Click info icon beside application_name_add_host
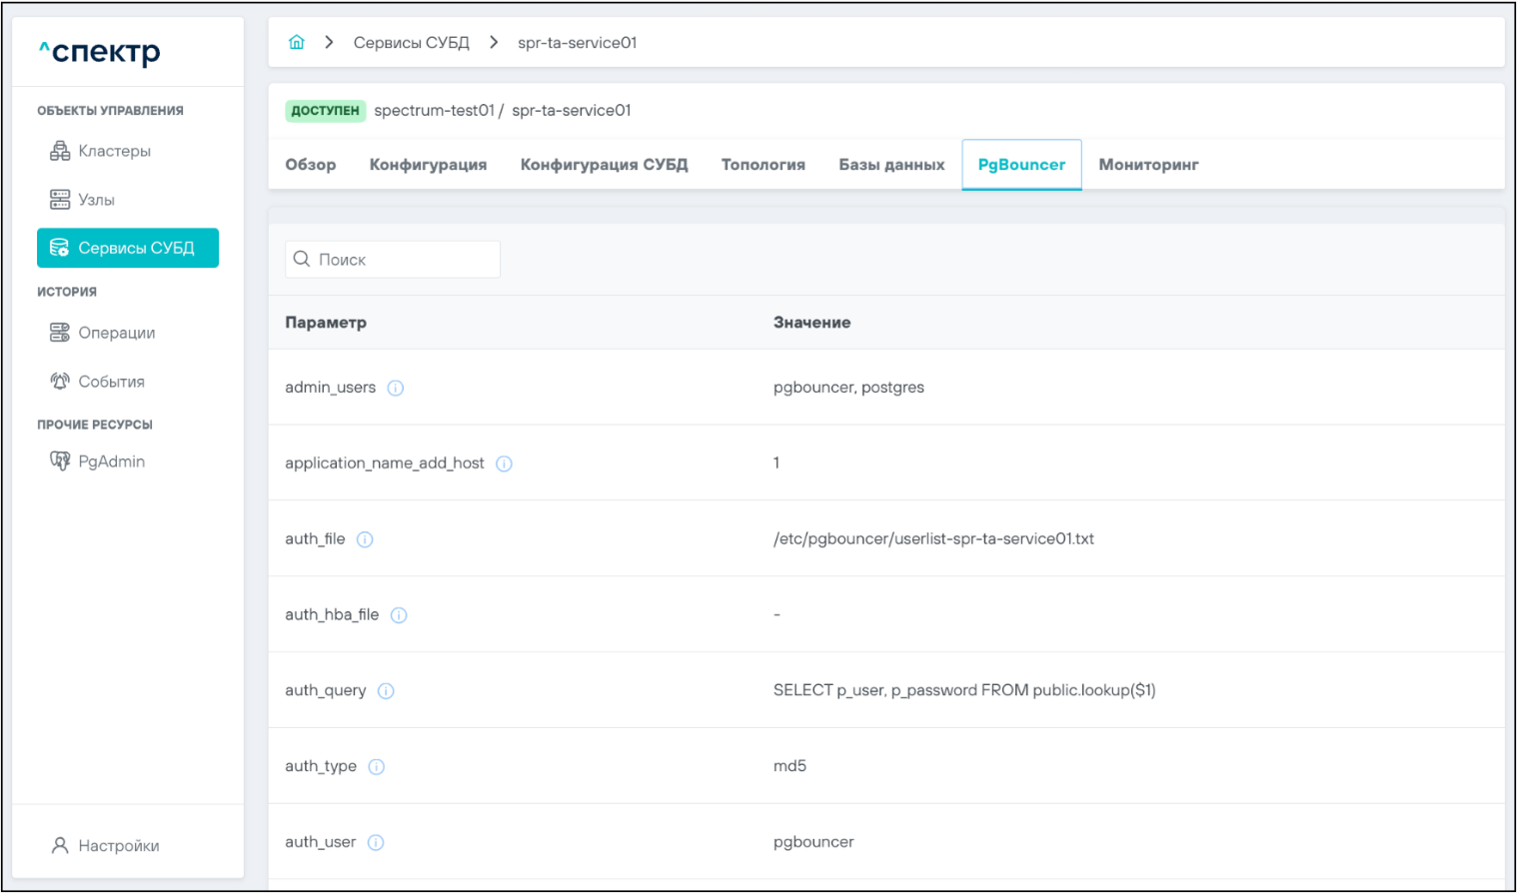 pos(504,463)
